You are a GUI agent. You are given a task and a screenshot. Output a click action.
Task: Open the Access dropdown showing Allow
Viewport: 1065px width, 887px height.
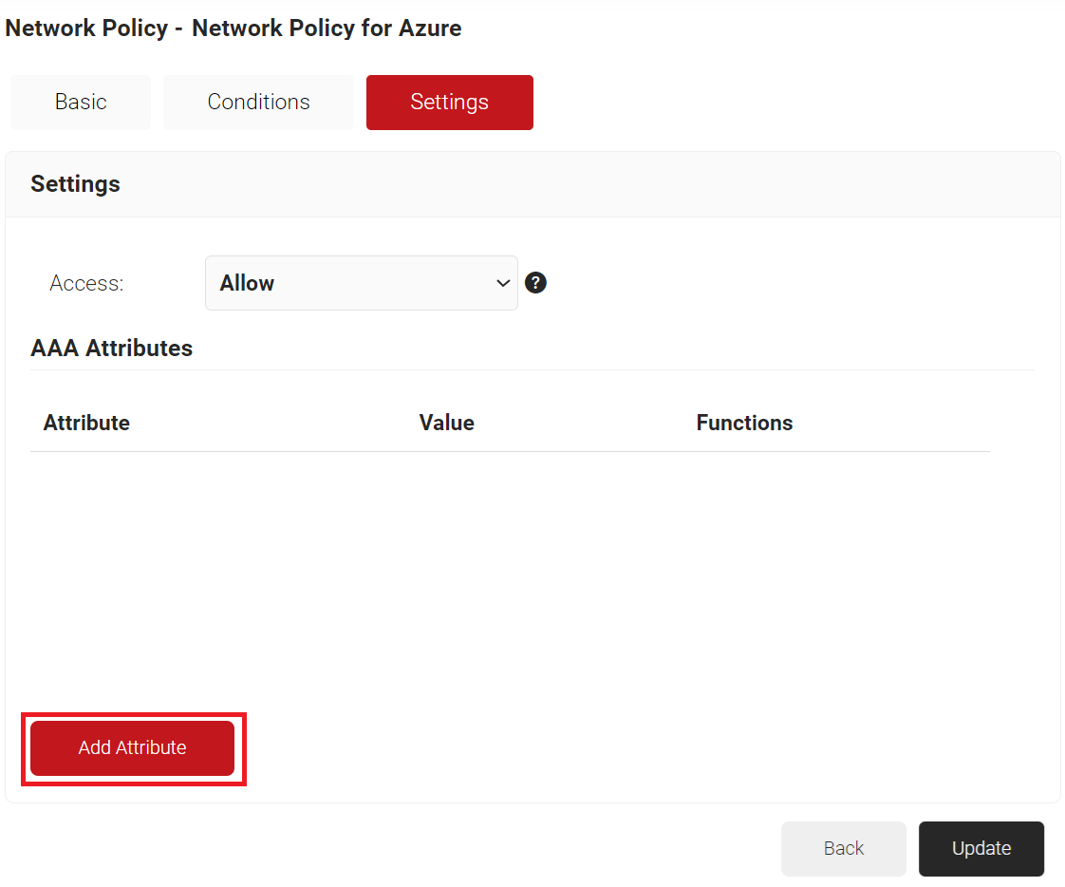(361, 283)
